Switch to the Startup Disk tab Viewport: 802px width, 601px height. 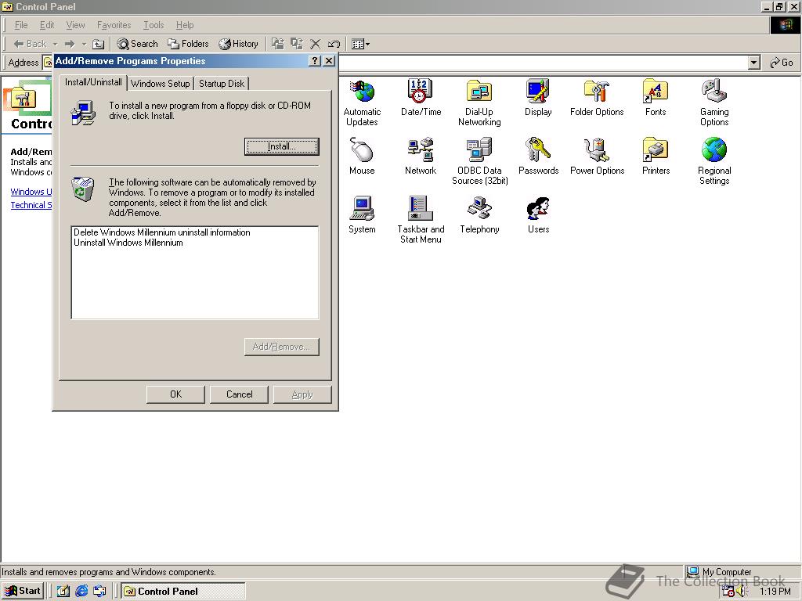(222, 83)
